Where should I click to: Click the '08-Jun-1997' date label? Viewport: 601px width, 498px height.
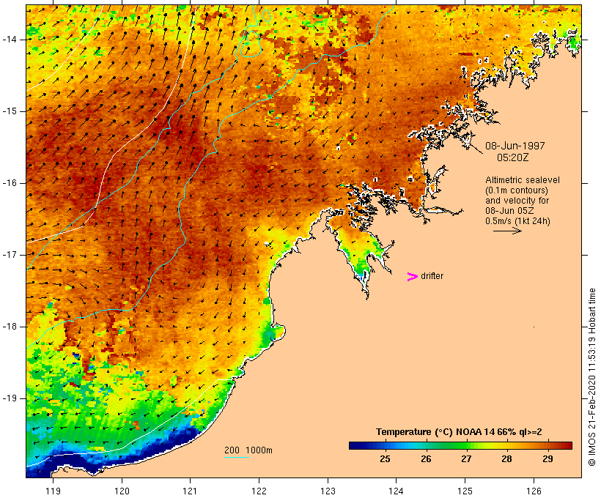[x=515, y=146]
